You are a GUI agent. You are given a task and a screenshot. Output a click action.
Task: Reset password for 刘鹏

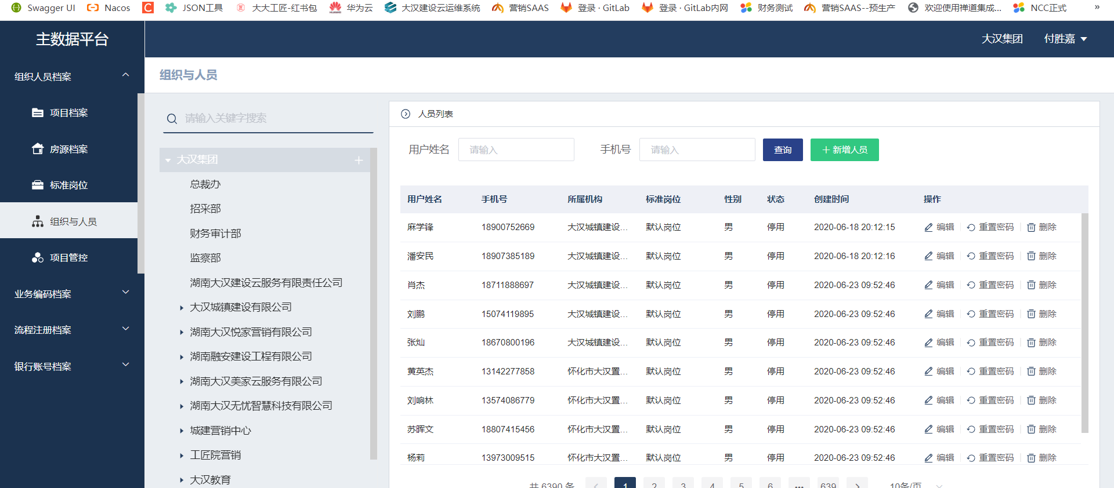[990, 314]
